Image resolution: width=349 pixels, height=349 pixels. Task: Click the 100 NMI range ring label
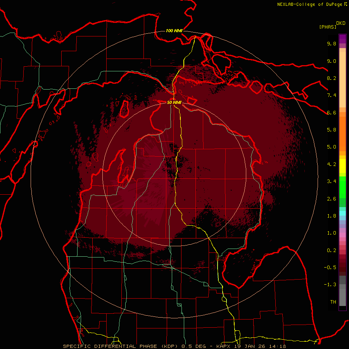[174, 31]
